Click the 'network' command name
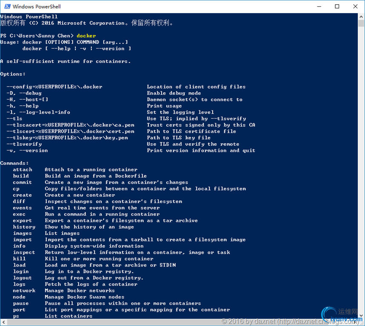 coord(24,291)
